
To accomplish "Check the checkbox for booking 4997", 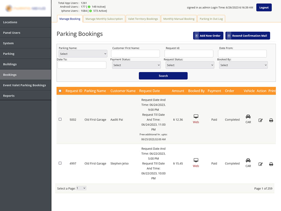I will coord(60,163).
